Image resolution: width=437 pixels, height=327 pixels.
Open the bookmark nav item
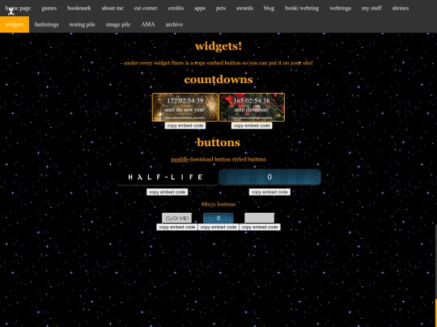79,8
